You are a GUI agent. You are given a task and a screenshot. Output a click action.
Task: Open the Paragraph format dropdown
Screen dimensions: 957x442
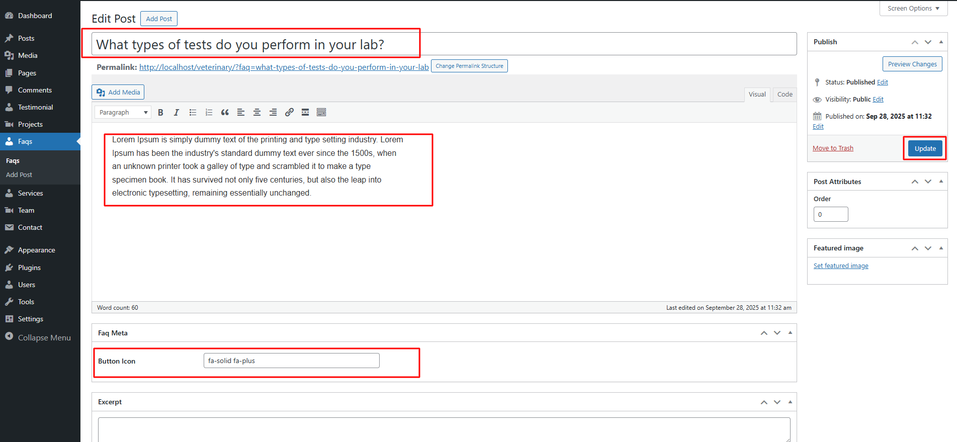(x=123, y=113)
